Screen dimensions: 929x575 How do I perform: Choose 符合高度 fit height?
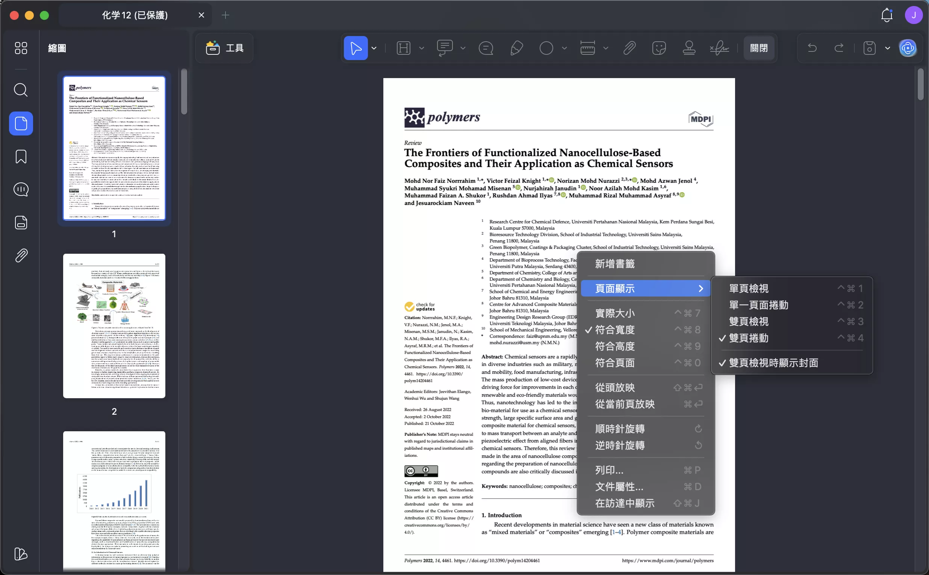click(646, 346)
